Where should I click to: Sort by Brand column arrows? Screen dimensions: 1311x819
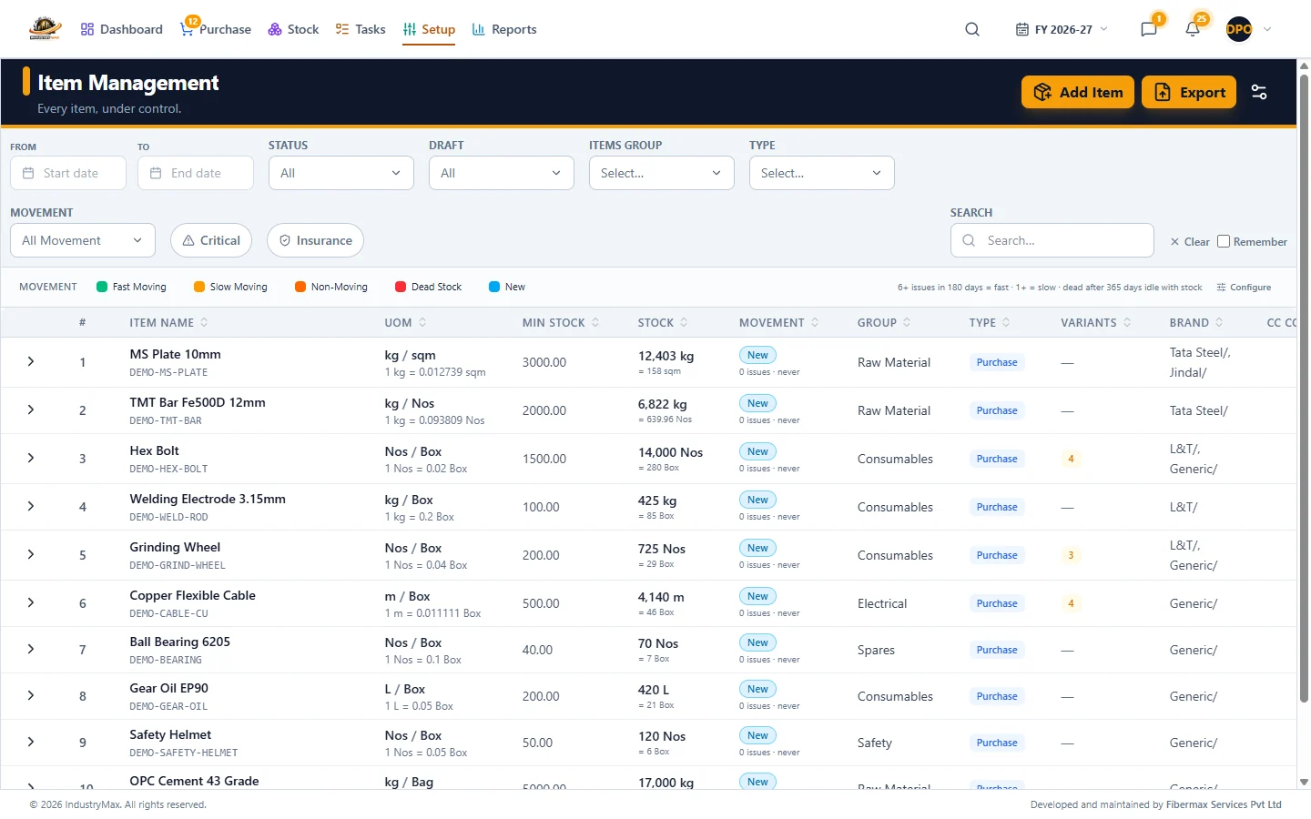tap(1219, 322)
